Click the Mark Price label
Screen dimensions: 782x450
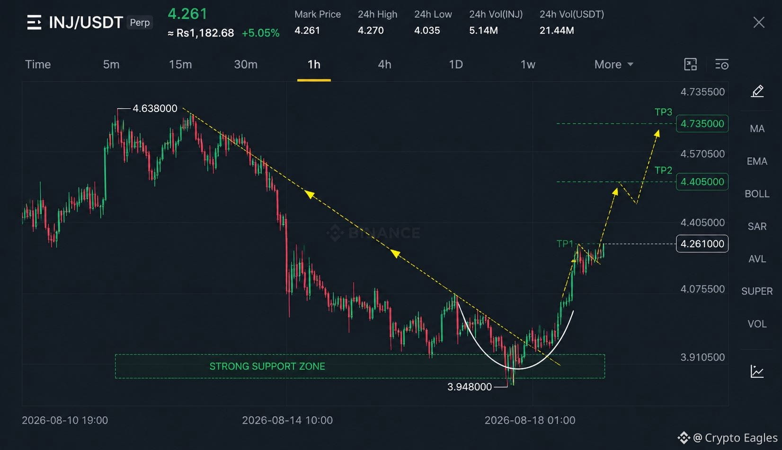pos(318,14)
